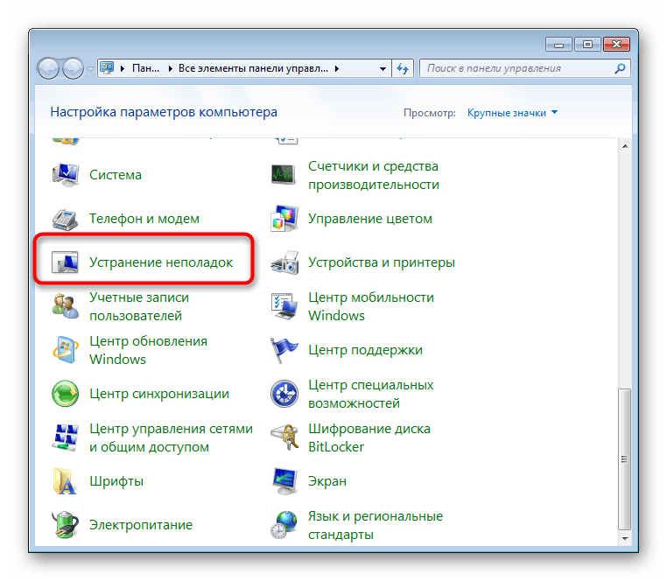The height and width of the screenshot is (581, 667).
Task: Open the Шрифты folder icon
Action: pos(65,481)
